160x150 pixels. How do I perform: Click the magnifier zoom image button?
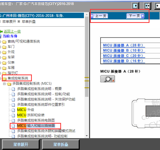108,79
